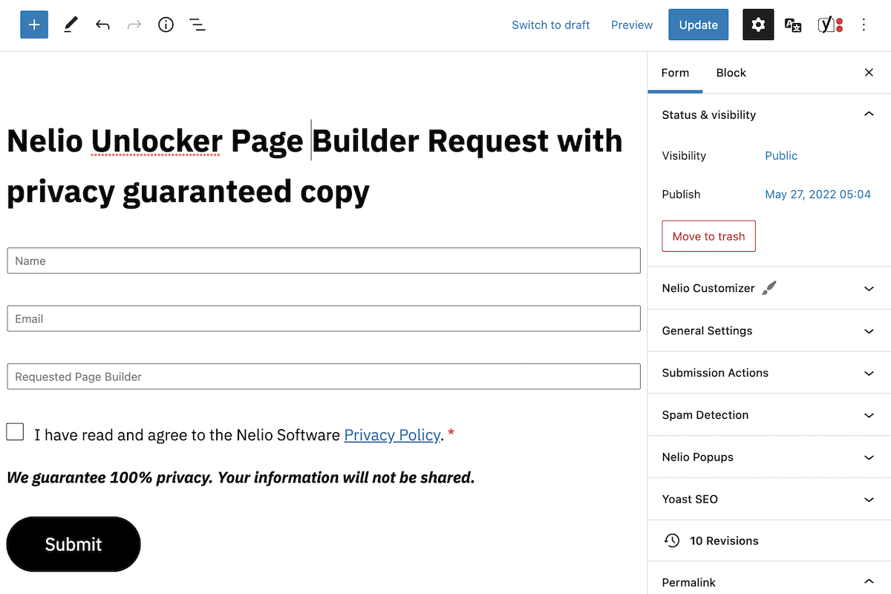Click the Privacy Policy link
891x594 pixels.
click(392, 435)
